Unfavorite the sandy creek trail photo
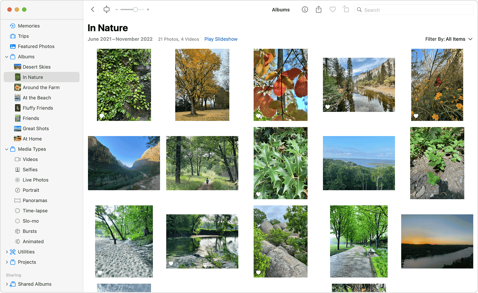Viewport: 478px width, 293px height. [100, 272]
